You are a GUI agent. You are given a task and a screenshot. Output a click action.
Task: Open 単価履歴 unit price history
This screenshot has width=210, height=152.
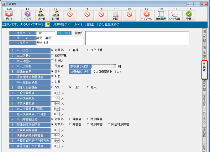pyautogui.click(x=161, y=14)
